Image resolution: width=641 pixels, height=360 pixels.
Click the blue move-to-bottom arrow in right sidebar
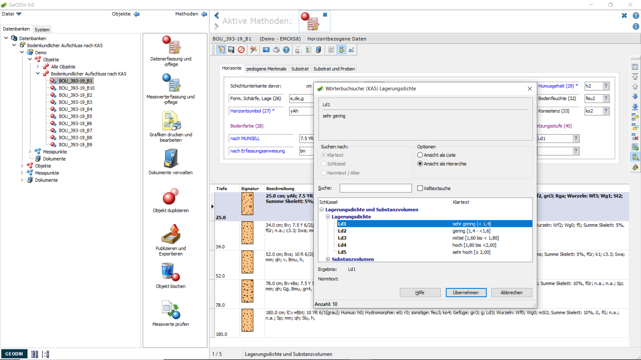[x=635, y=107]
